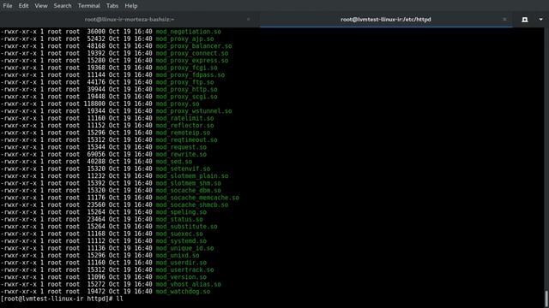
Task: Click the mod_systemd.so file name
Action: 181,241
